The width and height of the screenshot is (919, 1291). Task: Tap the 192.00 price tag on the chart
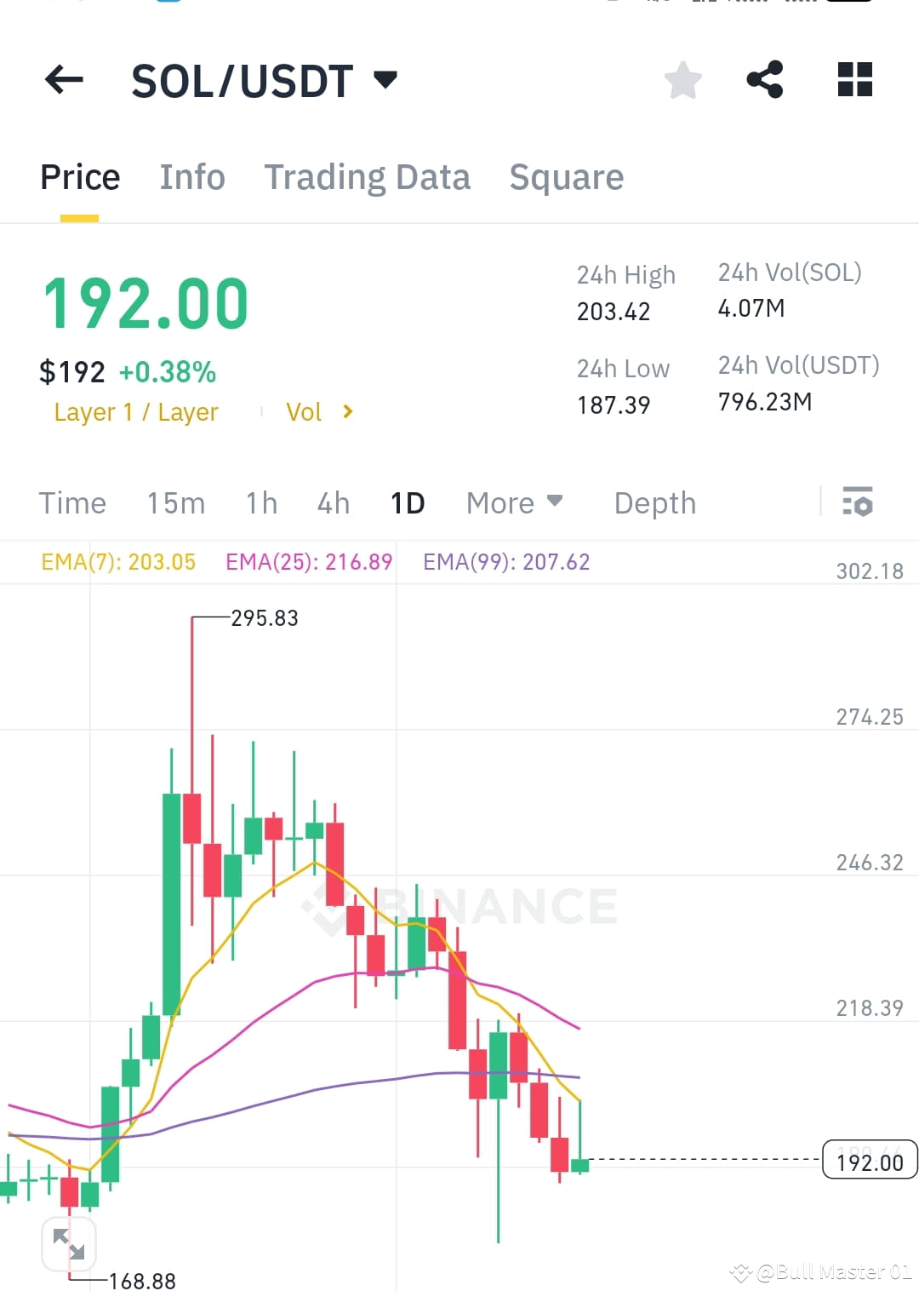(869, 1161)
